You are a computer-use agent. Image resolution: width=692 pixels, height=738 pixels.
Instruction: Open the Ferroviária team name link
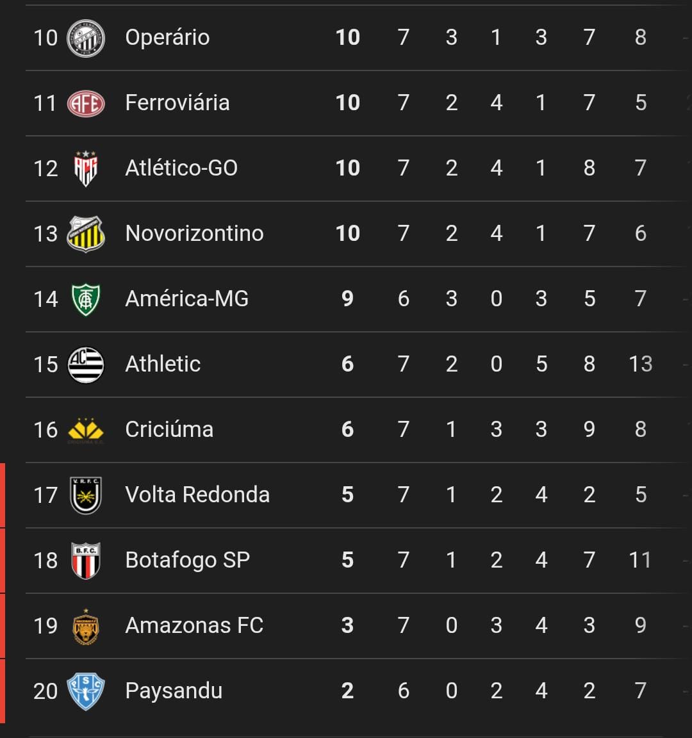[177, 102]
